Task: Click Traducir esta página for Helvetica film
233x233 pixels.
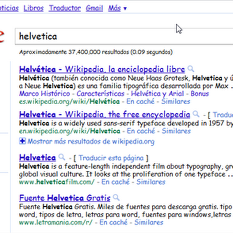Action: (111, 158)
